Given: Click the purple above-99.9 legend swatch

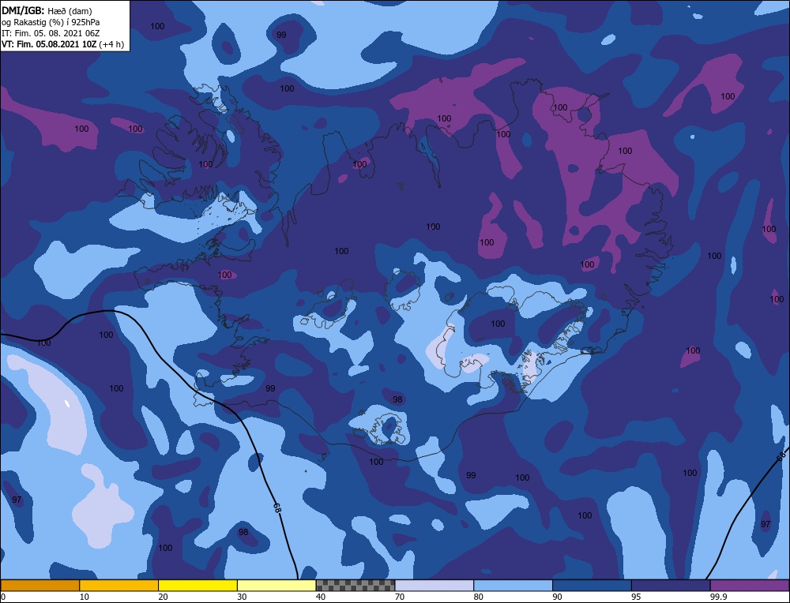Looking at the screenshot, I should (x=750, y=586).
